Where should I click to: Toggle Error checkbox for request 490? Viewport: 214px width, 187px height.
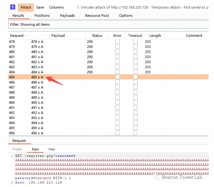[118, 103]
